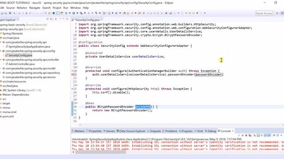Switch to the JUnit tab
284x159 pixels.
(199, 131)
